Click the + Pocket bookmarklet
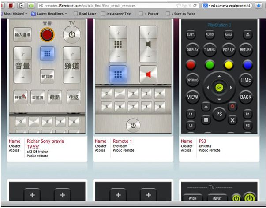Viewport: 266px width, 208px height. pyautogui.click(x=149, y=14)
